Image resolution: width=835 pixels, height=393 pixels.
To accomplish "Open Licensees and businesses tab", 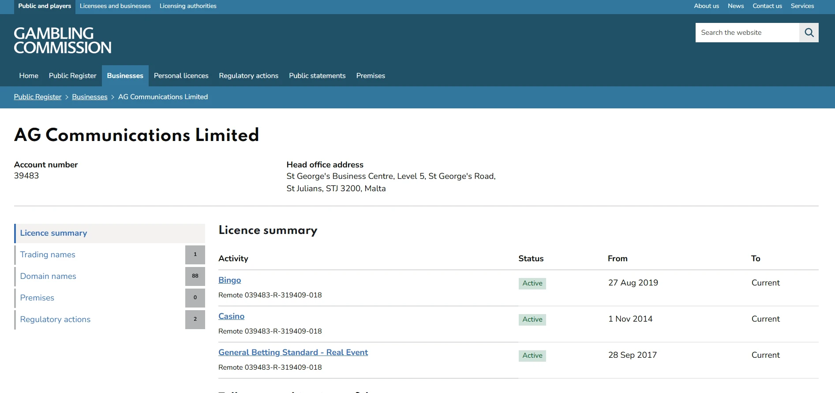I will tap(115, 6).
